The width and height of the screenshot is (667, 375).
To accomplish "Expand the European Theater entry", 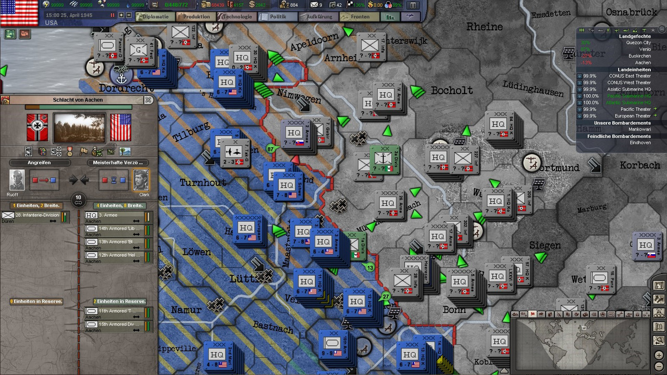I will (580, 116).
